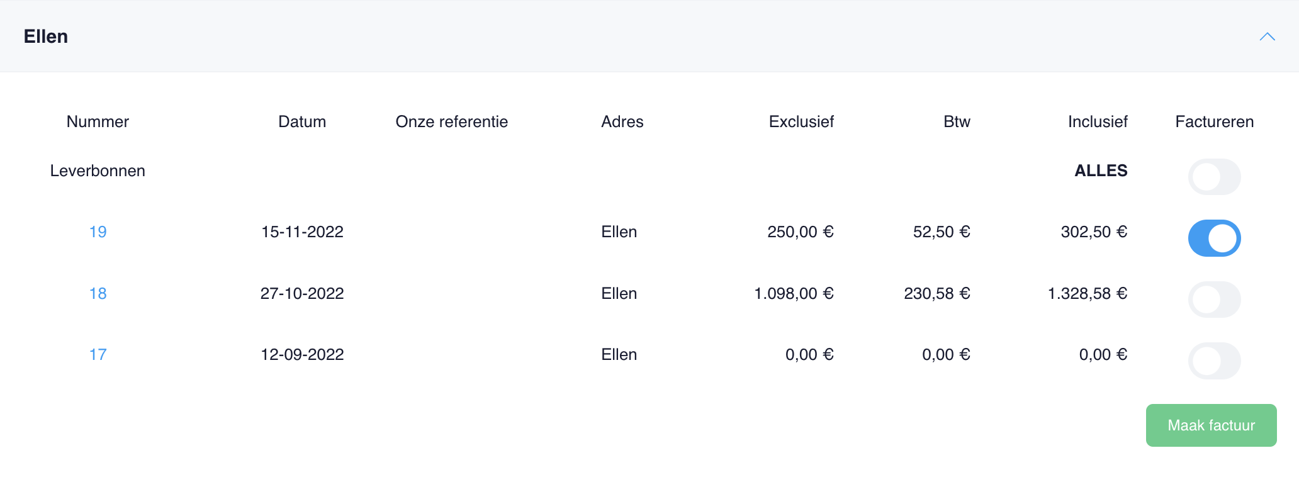
Task: Click the Ellen section title
Action: click(46, 36)
